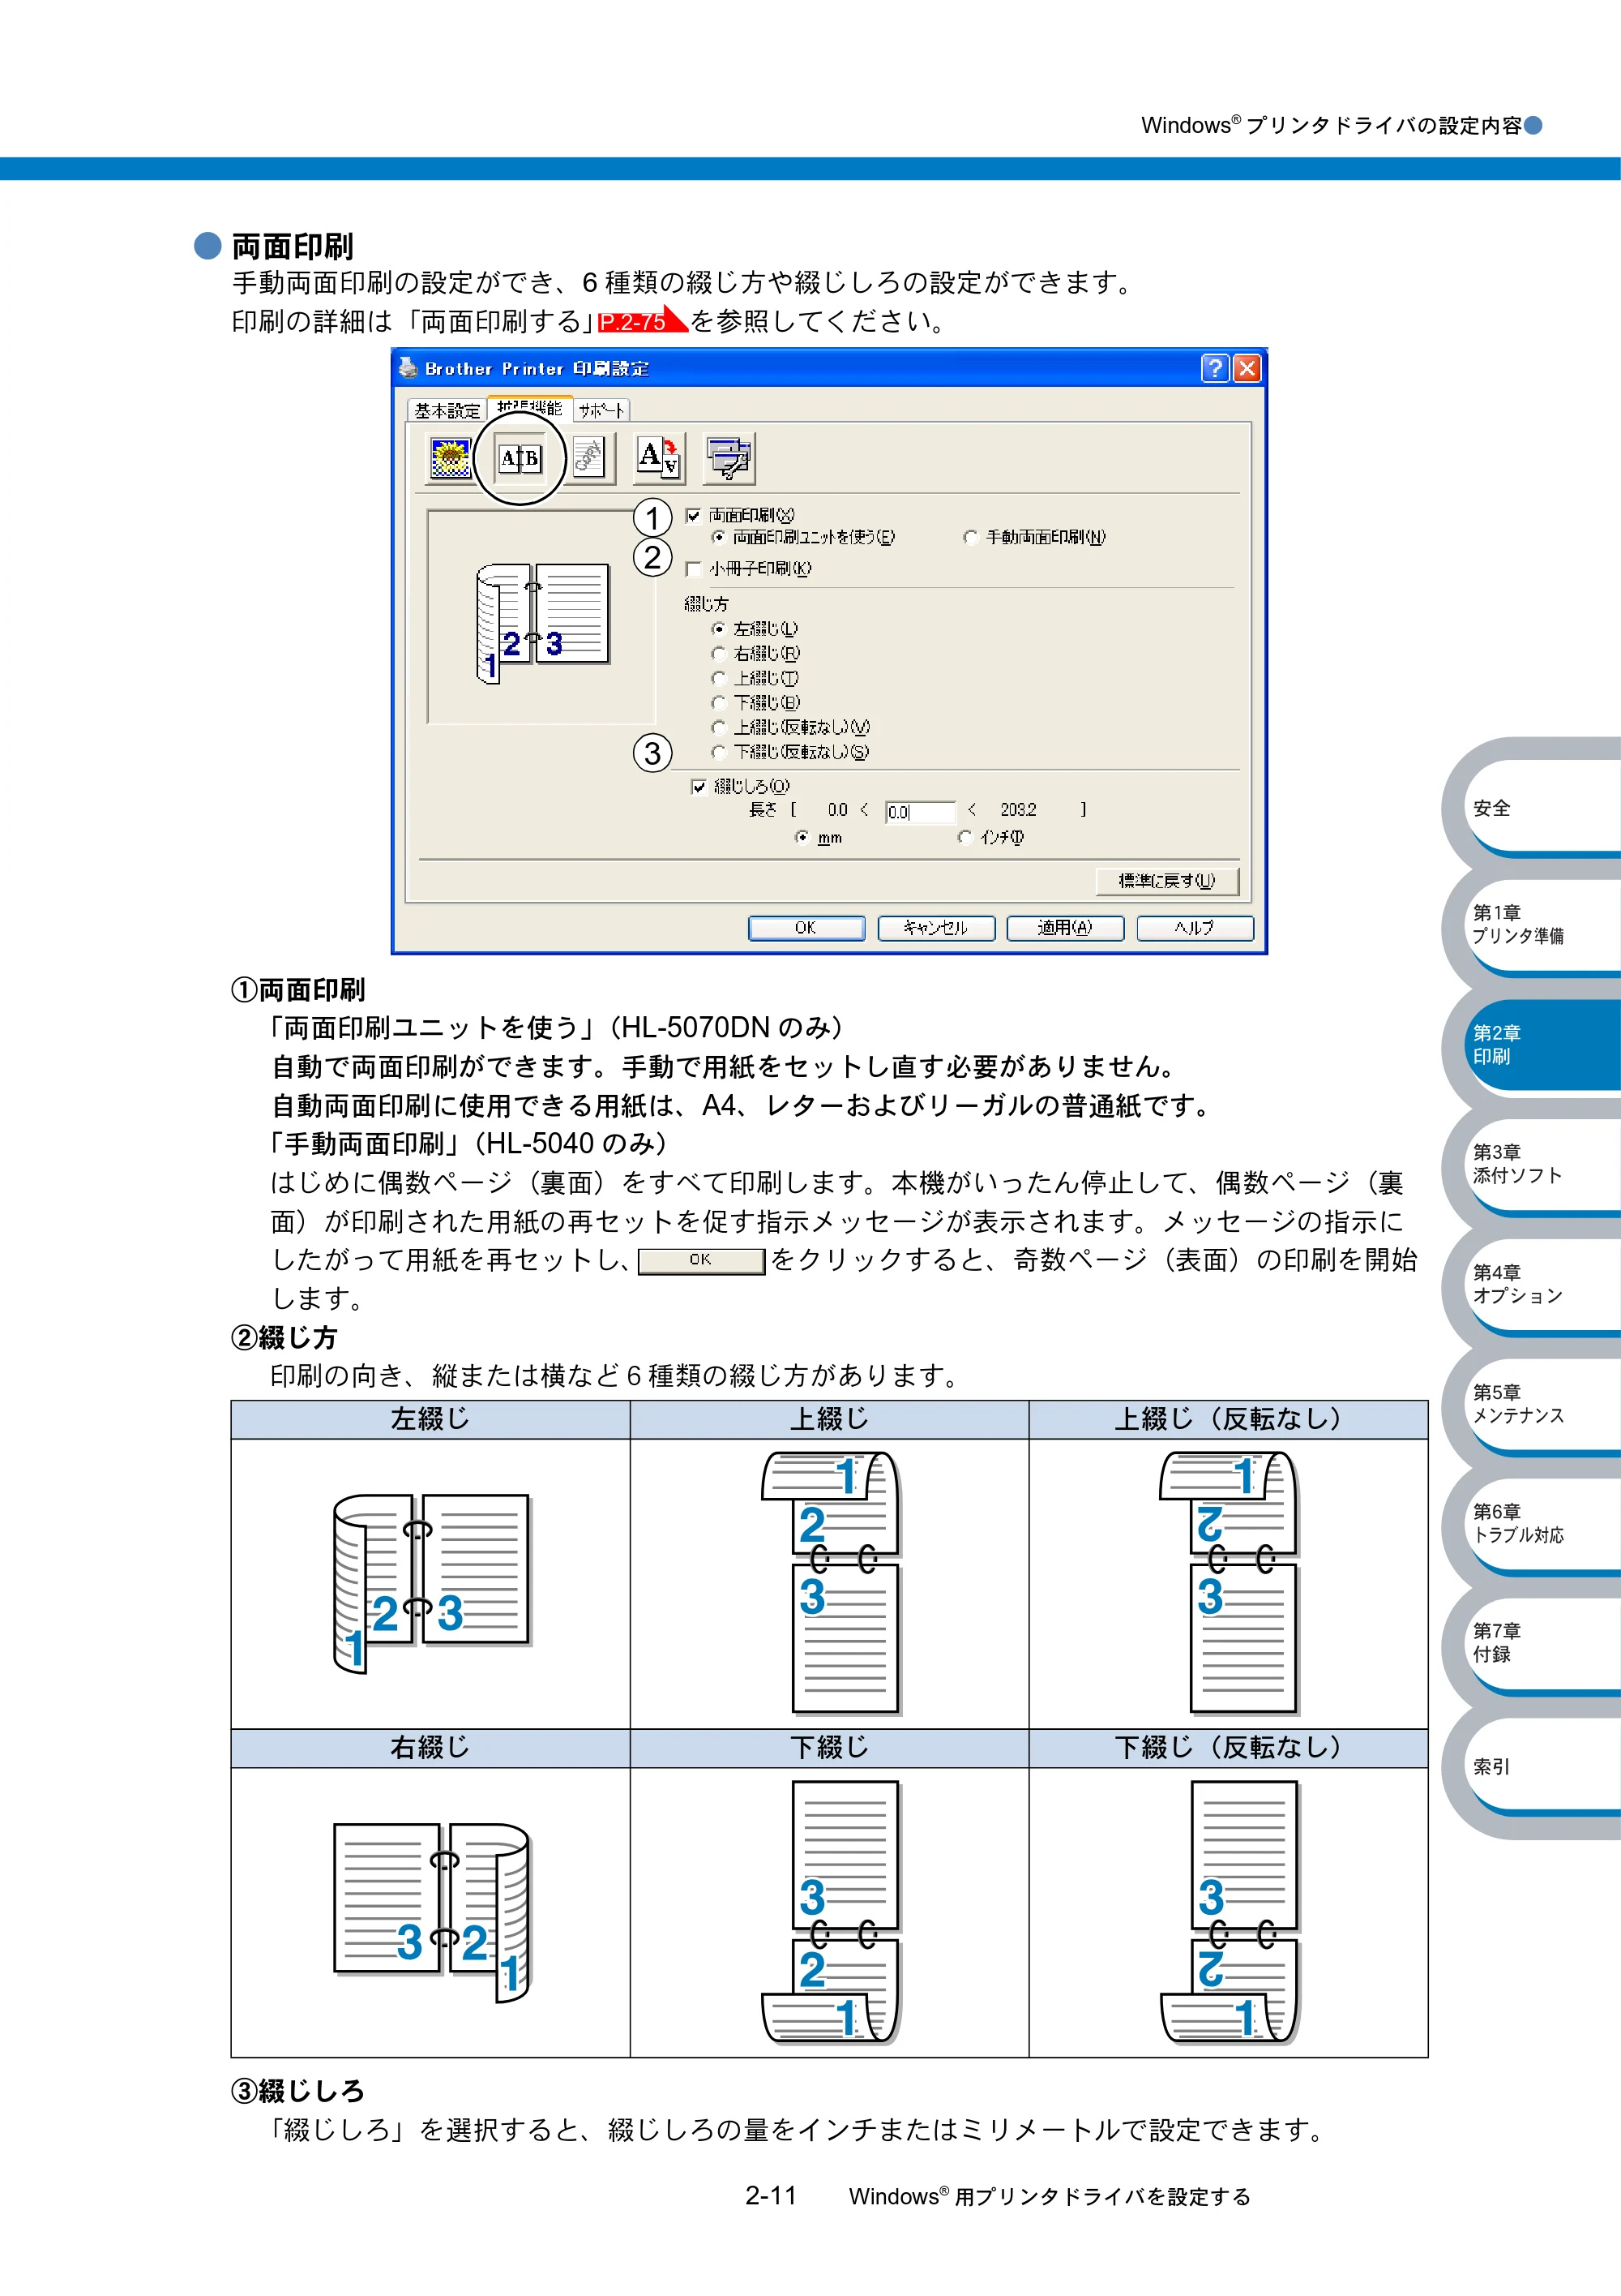Image resolution: width=1621 pixels, height=2296 pixels.
Task: Select 両面印刷ユニットを使う(E) radio button
Action: tap(717, 537)
